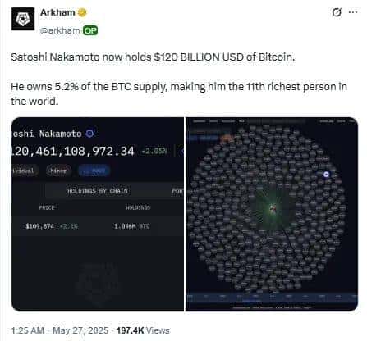
Task: Select the Miner tag pill
Action: 58,170
